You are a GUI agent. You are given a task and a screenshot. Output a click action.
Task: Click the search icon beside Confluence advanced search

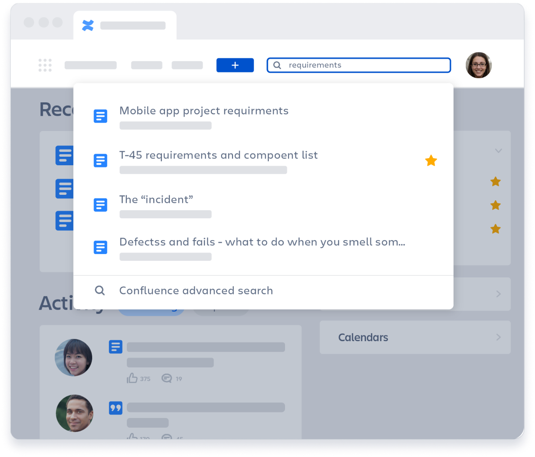tap(100, 290)
